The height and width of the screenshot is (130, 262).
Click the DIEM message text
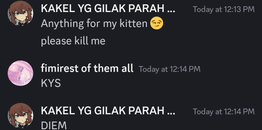click(54, 125)
